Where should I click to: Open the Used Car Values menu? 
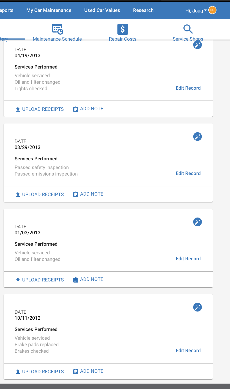click(x=102, y=10)
